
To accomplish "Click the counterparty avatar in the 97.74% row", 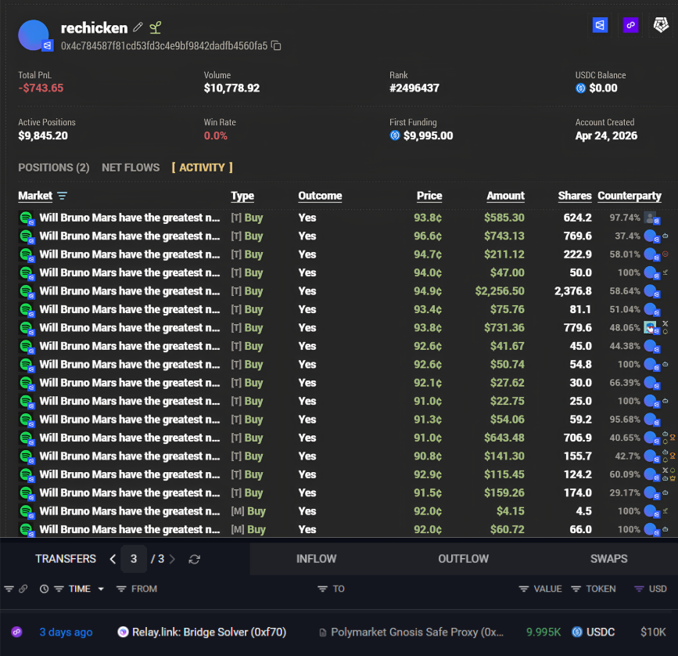I will (x=651, y=217).
